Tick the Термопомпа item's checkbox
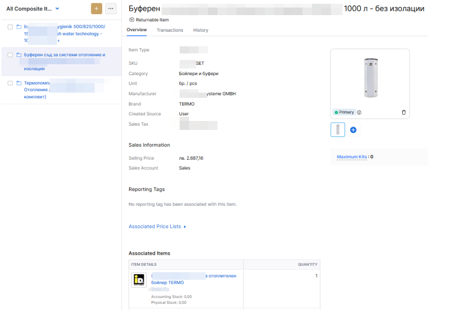451x310 pixels. [x=10, y=83]
